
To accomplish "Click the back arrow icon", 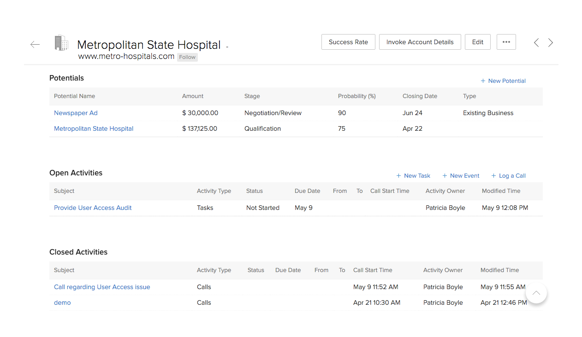I will point(35,44).
